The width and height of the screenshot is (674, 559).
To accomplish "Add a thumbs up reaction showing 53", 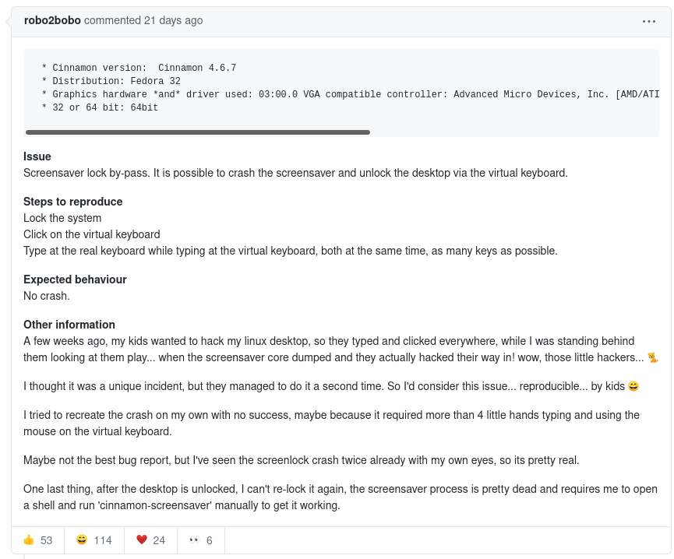I will 38,540.
